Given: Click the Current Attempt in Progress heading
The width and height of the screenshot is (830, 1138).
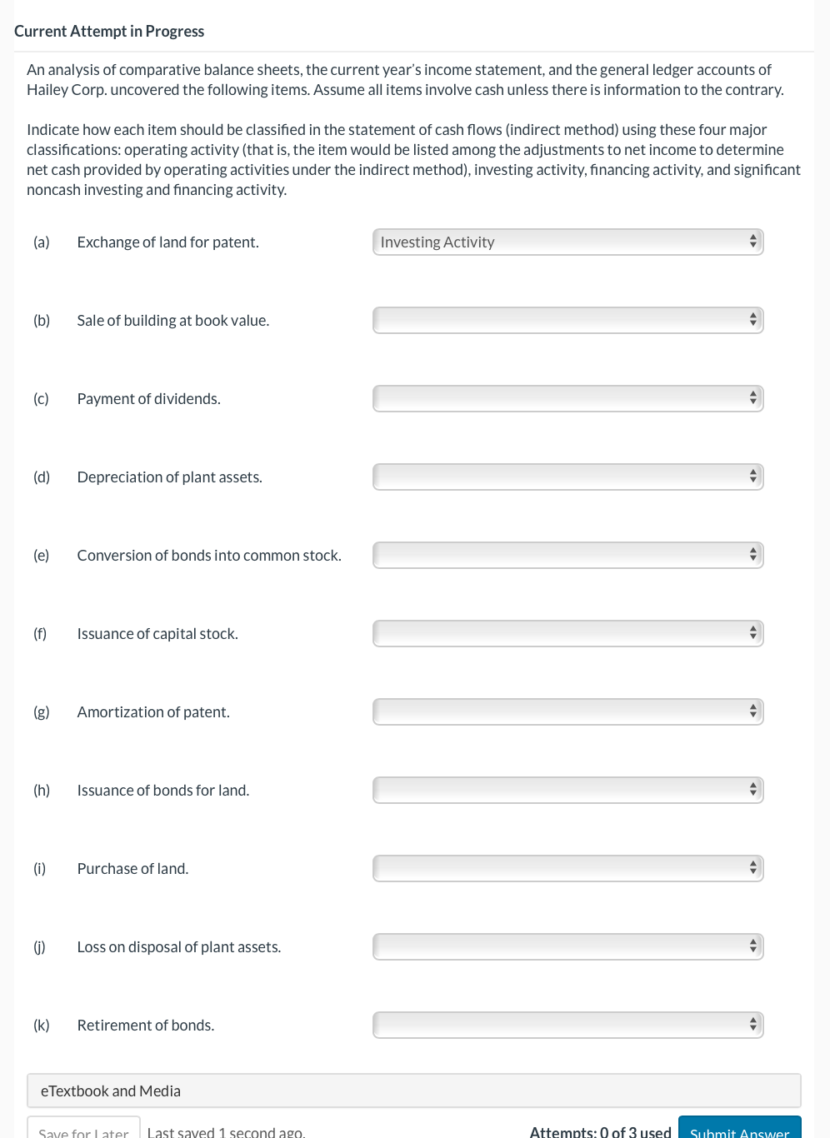Looking at the screenshot, I should pyautogui.click(x=109, y=31).
